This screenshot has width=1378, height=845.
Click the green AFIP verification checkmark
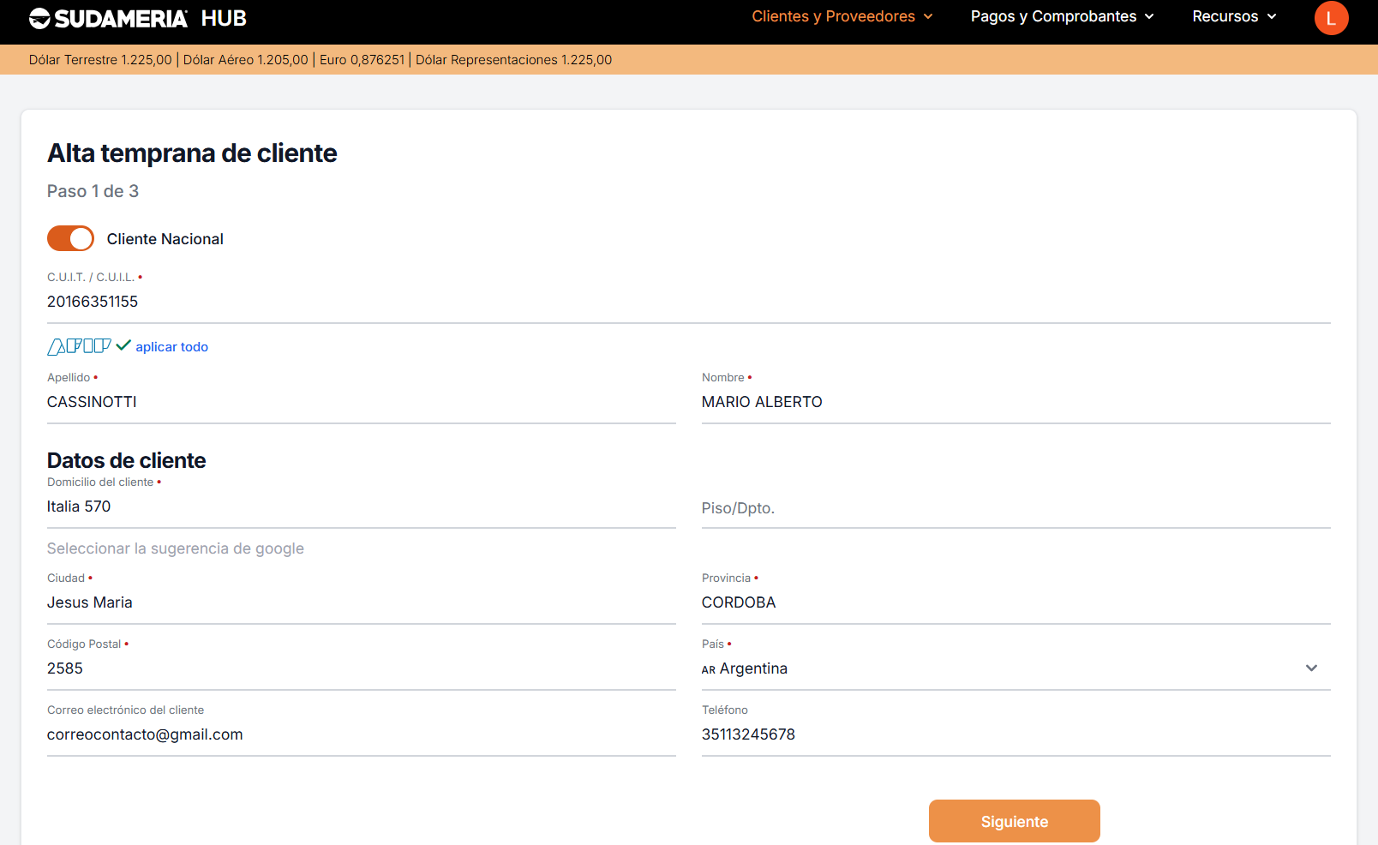pyautogui.click(x=123, y=345)
